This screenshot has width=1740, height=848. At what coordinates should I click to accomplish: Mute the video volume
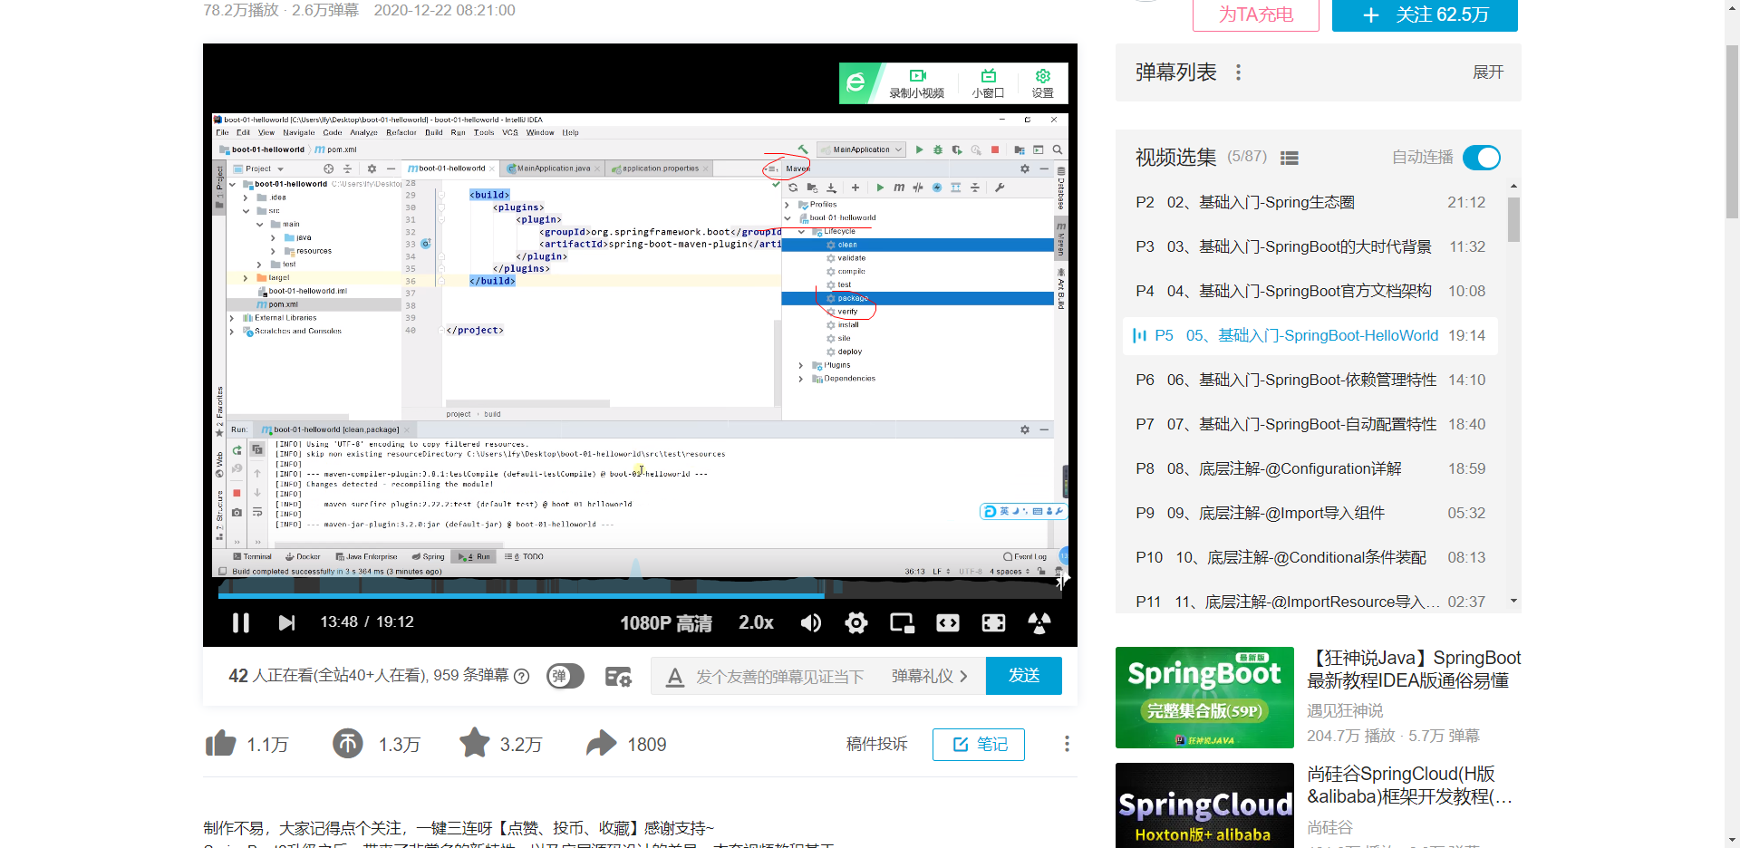click(x=811, y=622)
